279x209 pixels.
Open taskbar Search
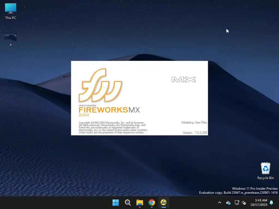coord(128,202)
